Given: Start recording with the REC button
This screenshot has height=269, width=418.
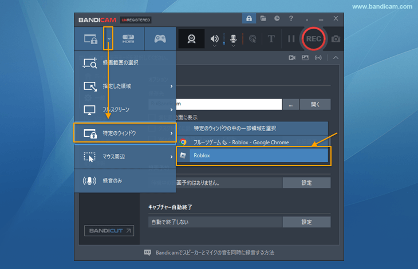Looking at the screenshot, I should pyautogui.click(x=314, y=39).
